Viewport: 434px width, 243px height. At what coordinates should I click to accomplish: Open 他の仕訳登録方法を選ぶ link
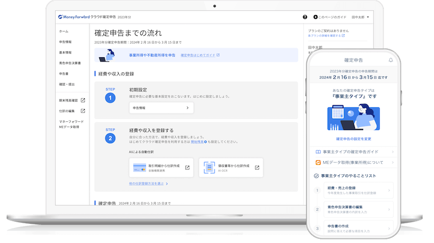[146, 184]
